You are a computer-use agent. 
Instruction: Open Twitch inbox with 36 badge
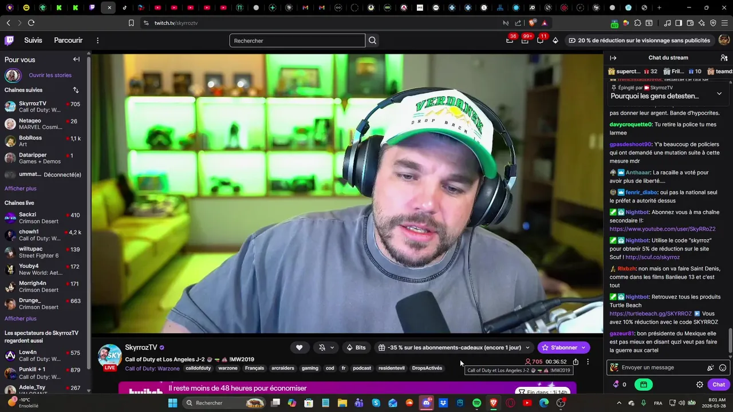tap(510, 40)
